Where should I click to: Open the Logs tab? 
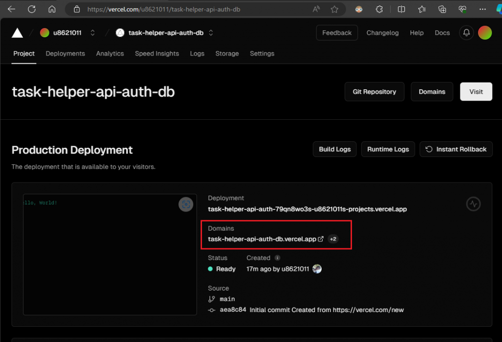pos(197,53)
